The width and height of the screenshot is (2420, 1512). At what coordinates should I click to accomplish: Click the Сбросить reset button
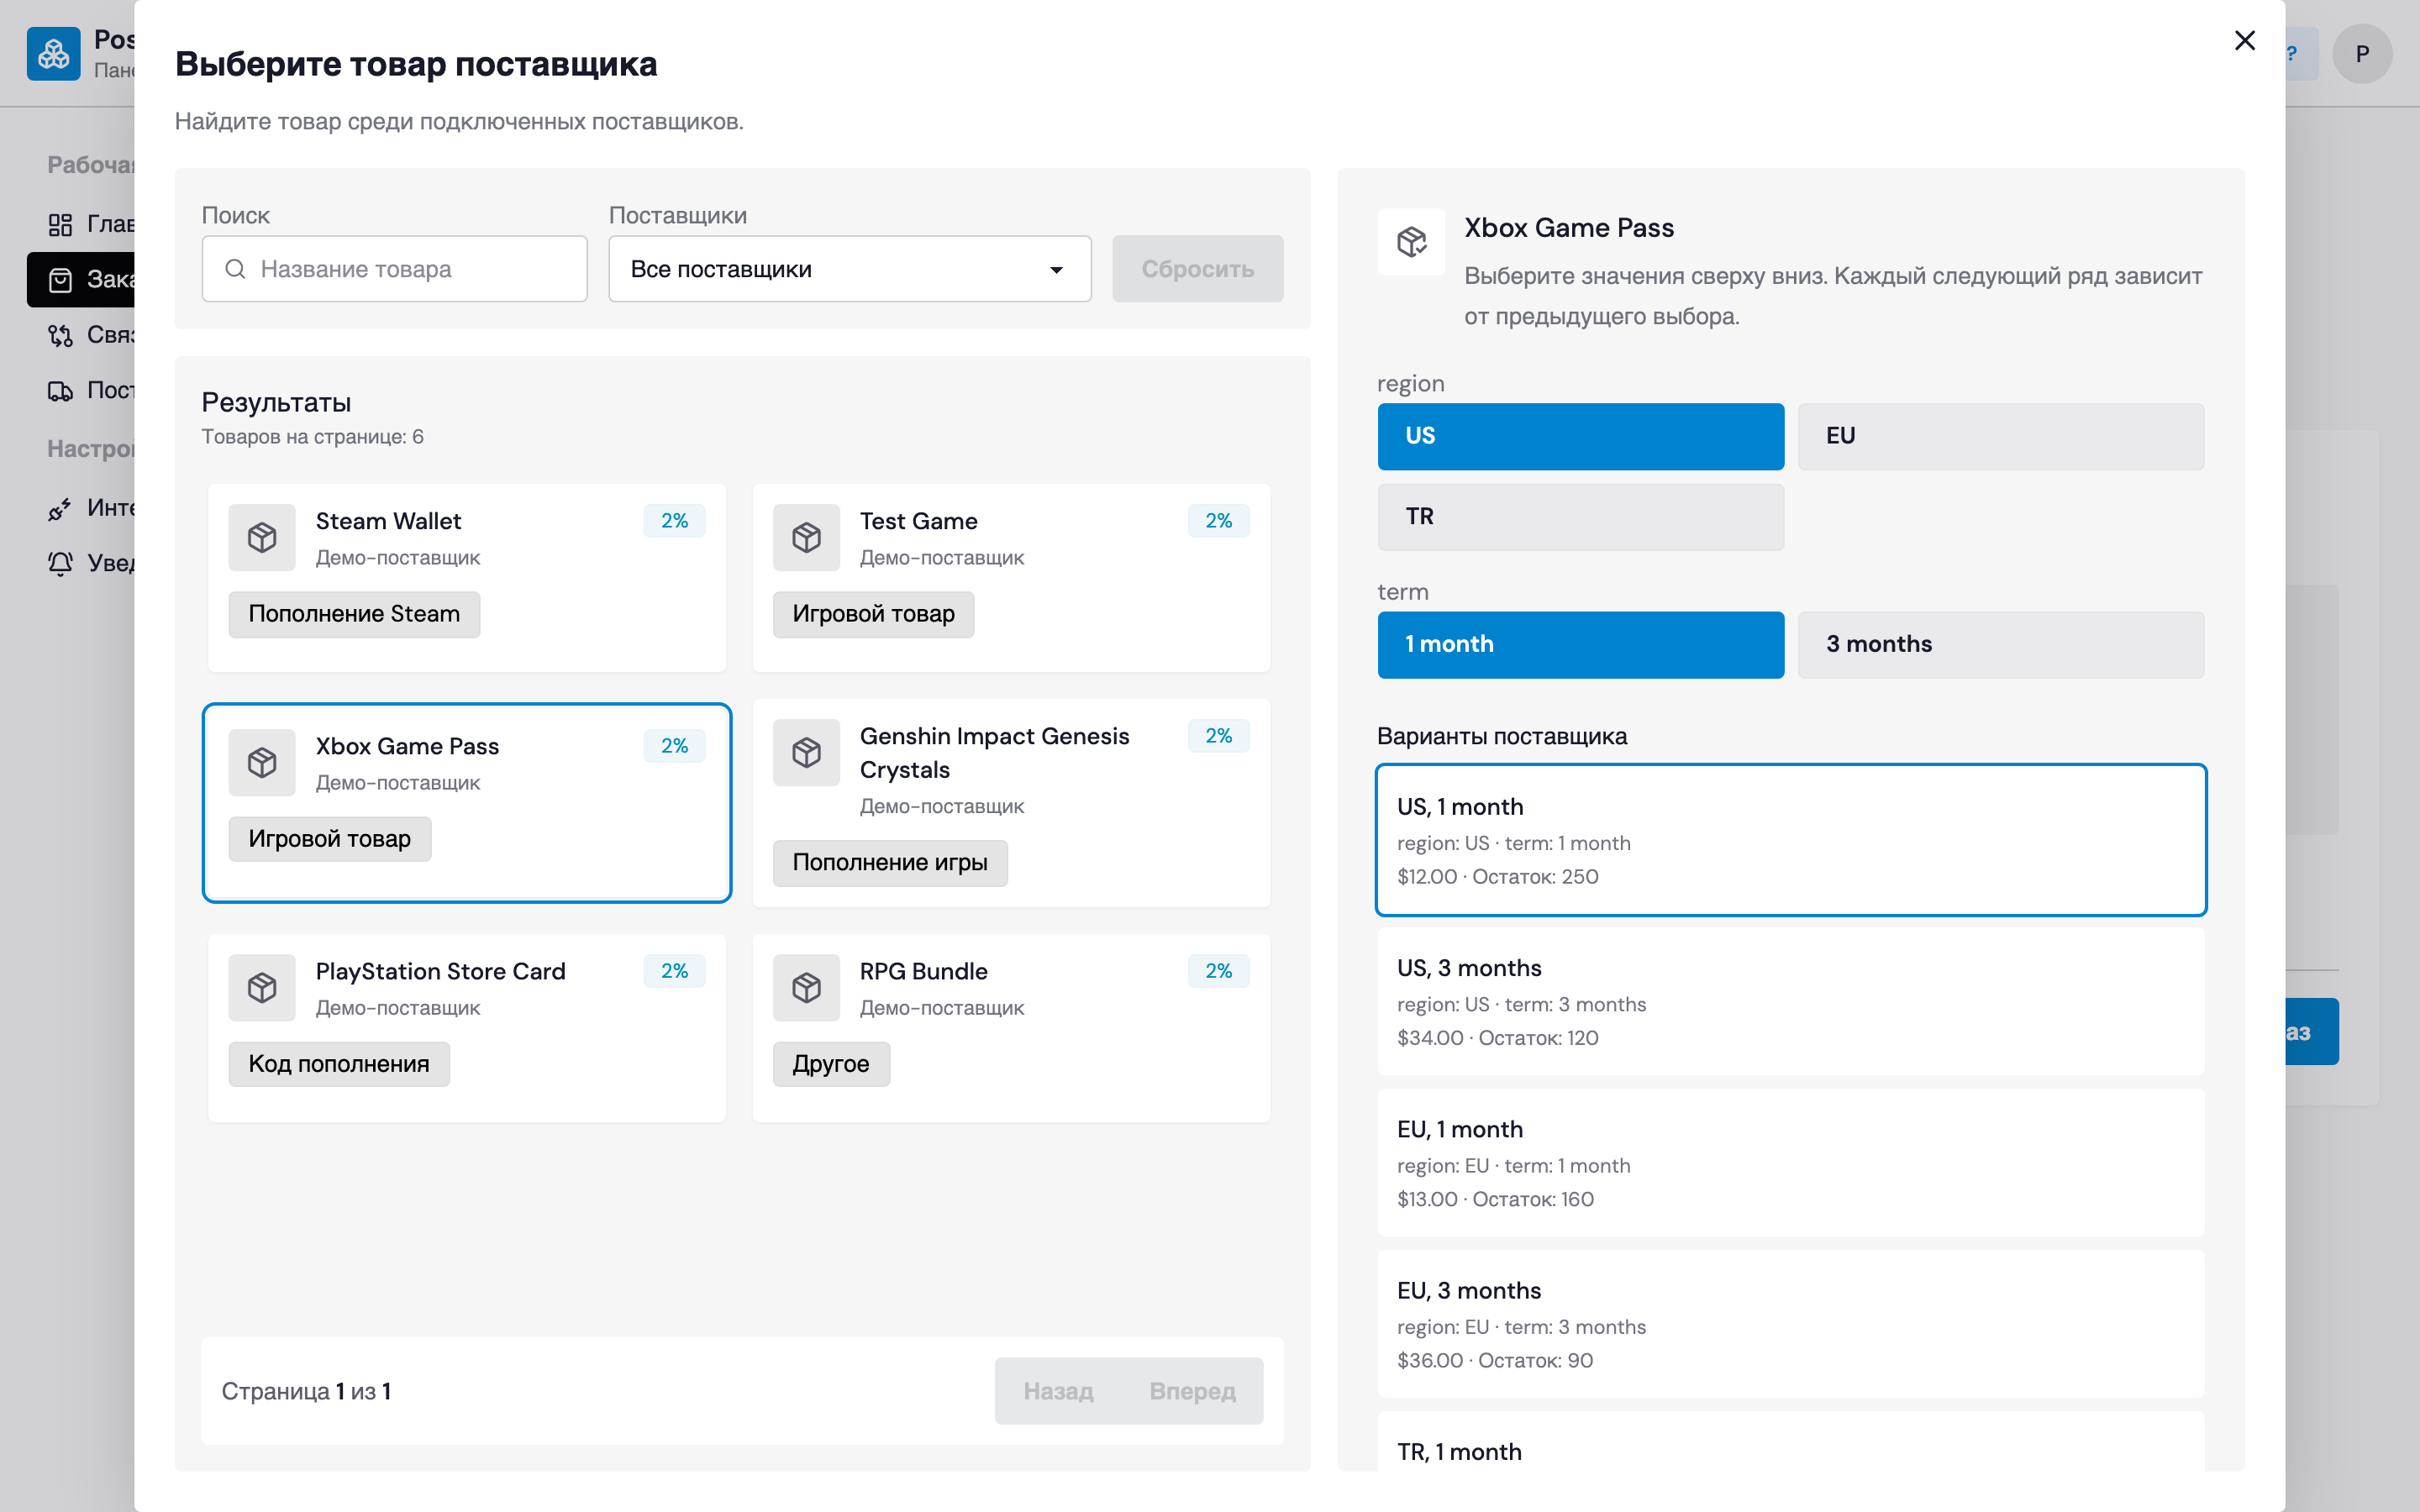[1197, 269]
